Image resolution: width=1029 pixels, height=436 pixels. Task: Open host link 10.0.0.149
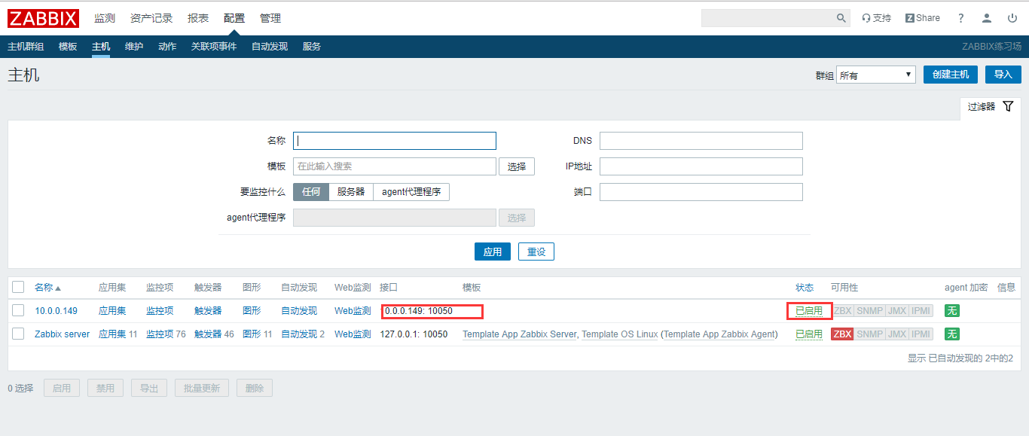point(56,311)
